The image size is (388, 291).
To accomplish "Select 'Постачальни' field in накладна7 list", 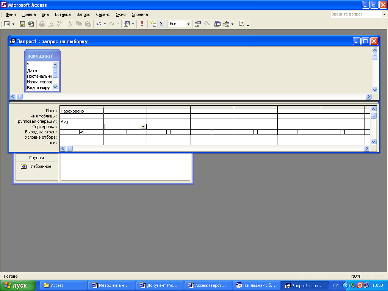I will tap(39, 76).
